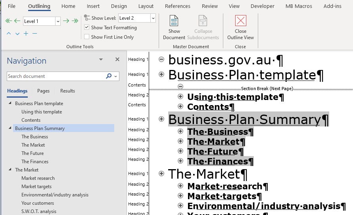
Task: Select Market research in Navigation pane
Action: pos(38,178)
